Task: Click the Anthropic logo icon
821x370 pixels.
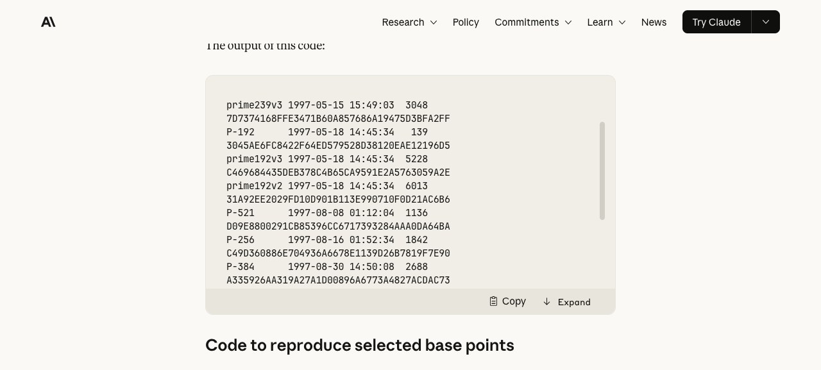Action: (48, 22)
